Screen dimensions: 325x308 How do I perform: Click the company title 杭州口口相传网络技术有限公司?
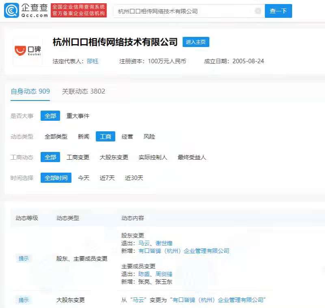115,42
